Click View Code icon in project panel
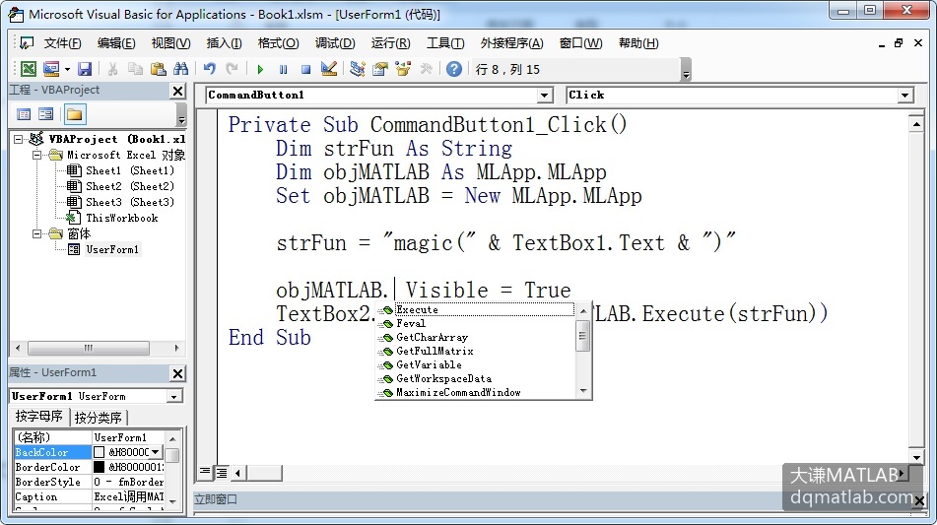Screen dimensions: 937x525 coord(24,114)
